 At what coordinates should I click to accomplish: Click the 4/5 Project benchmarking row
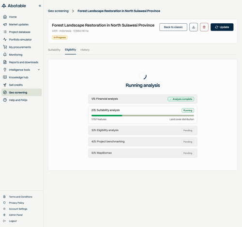(143, 142)
